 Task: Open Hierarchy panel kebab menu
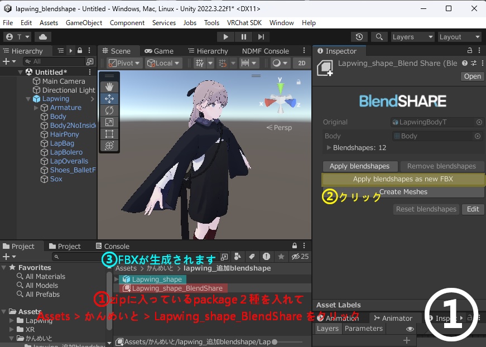click(x=89, y=51)
